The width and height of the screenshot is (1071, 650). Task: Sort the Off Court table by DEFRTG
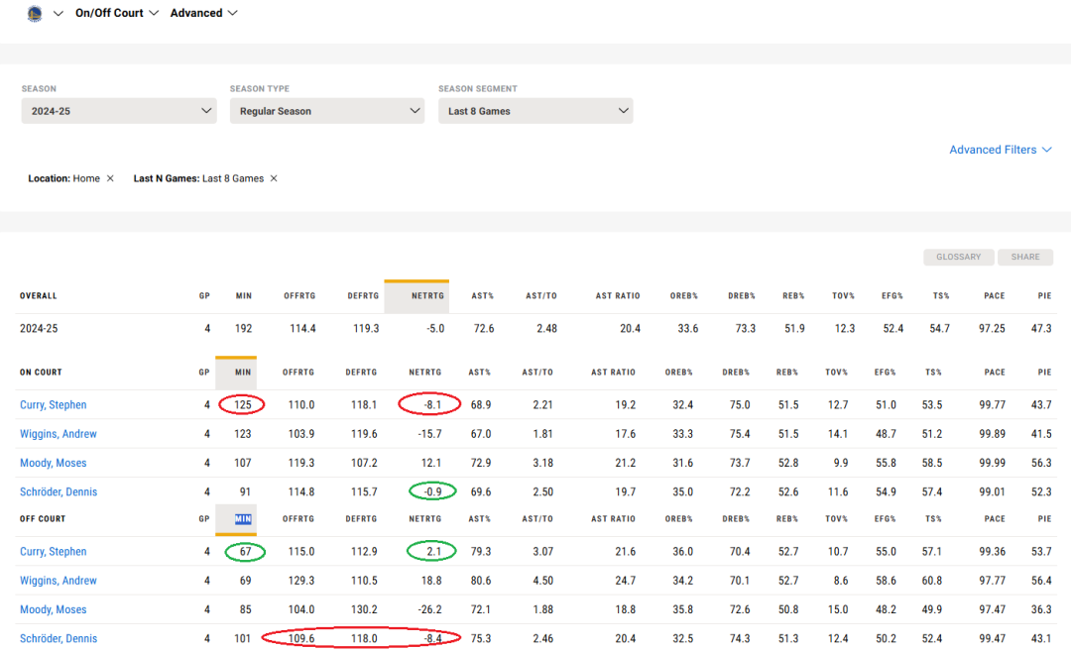(x=361, y=519)
